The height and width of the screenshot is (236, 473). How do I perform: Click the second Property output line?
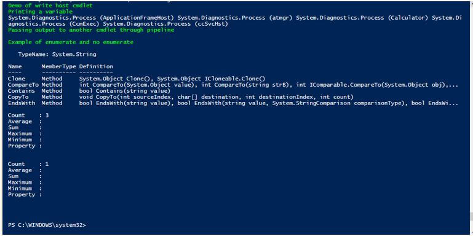(x=25, y=195)
